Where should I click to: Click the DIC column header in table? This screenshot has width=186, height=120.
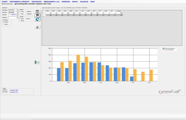[113, 11]
